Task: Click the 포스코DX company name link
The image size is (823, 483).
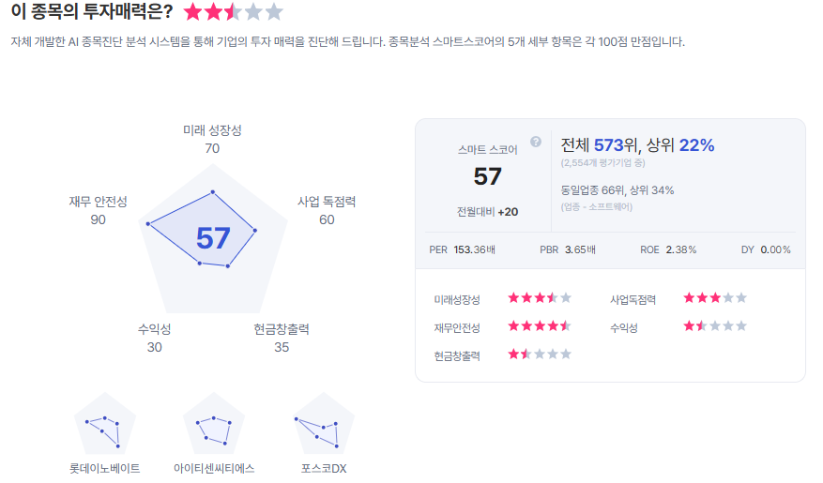Action: pyautogui.click(x=324, y=468)
